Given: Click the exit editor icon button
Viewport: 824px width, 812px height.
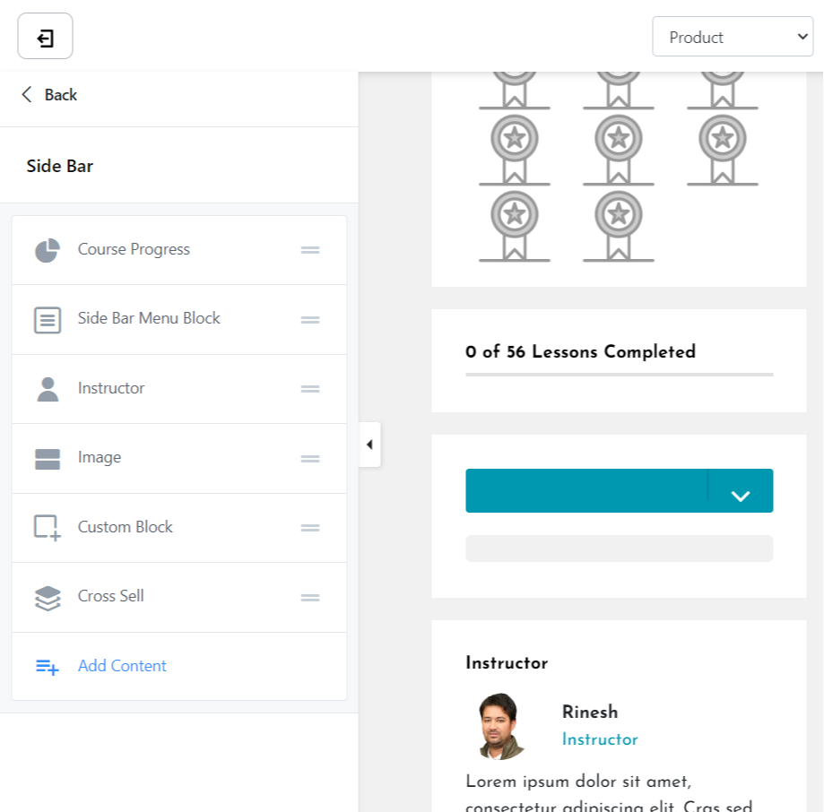Looking at the screenshot, I should pos(45,37).
